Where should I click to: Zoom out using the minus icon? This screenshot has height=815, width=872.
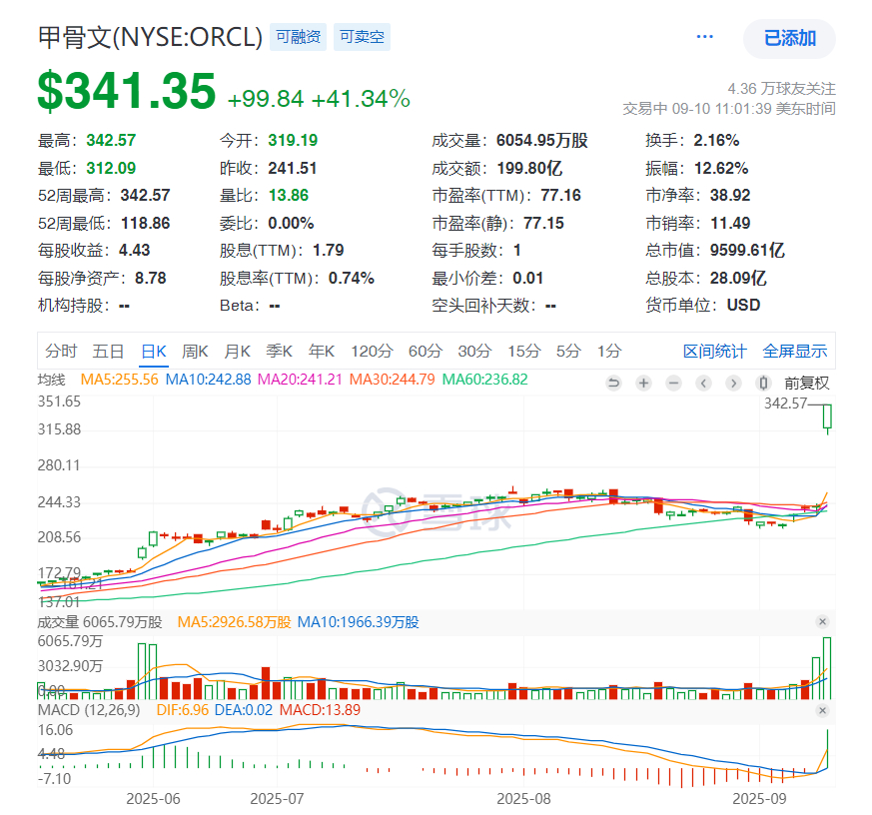[x=673, y=383]
